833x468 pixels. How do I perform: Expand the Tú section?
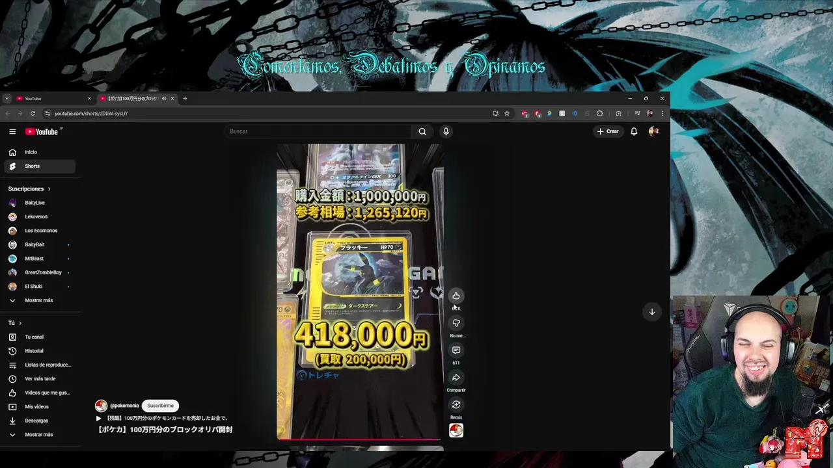(x=15, y=323)
